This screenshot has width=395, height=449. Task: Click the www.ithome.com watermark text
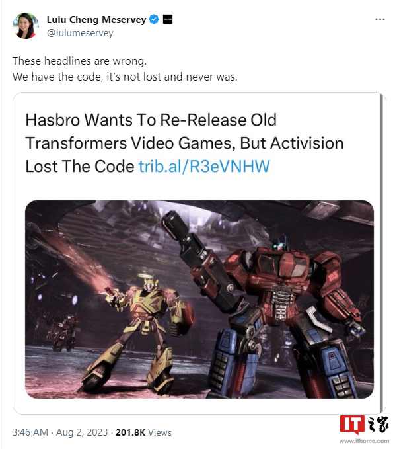pyautogui.click(x=364, y=441)
